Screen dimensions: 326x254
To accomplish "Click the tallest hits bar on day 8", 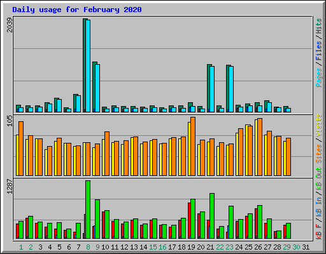I will coord(84,65).
